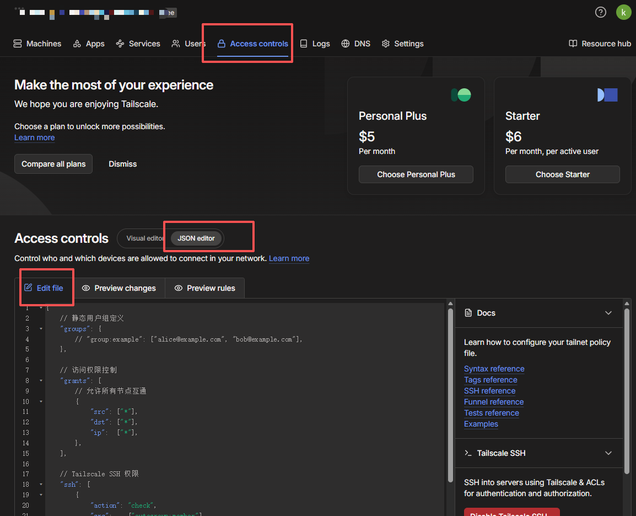Click the Services nodes icon
The width and height of the screenshot is (636, 516).
(120, 44)
